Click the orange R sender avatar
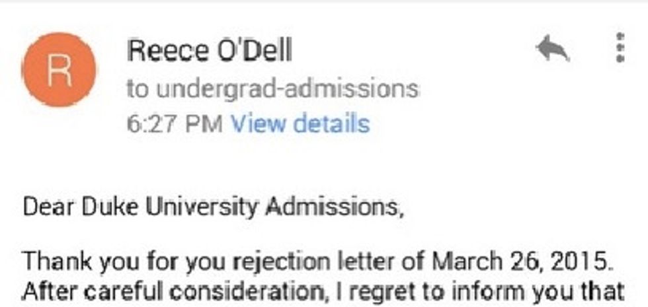Image resolution: width=648 pixels, height=307 pixels. pos(59,68)
